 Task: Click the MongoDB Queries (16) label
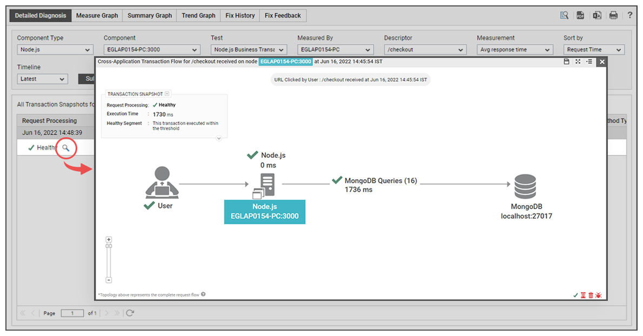tap(380, 181)
